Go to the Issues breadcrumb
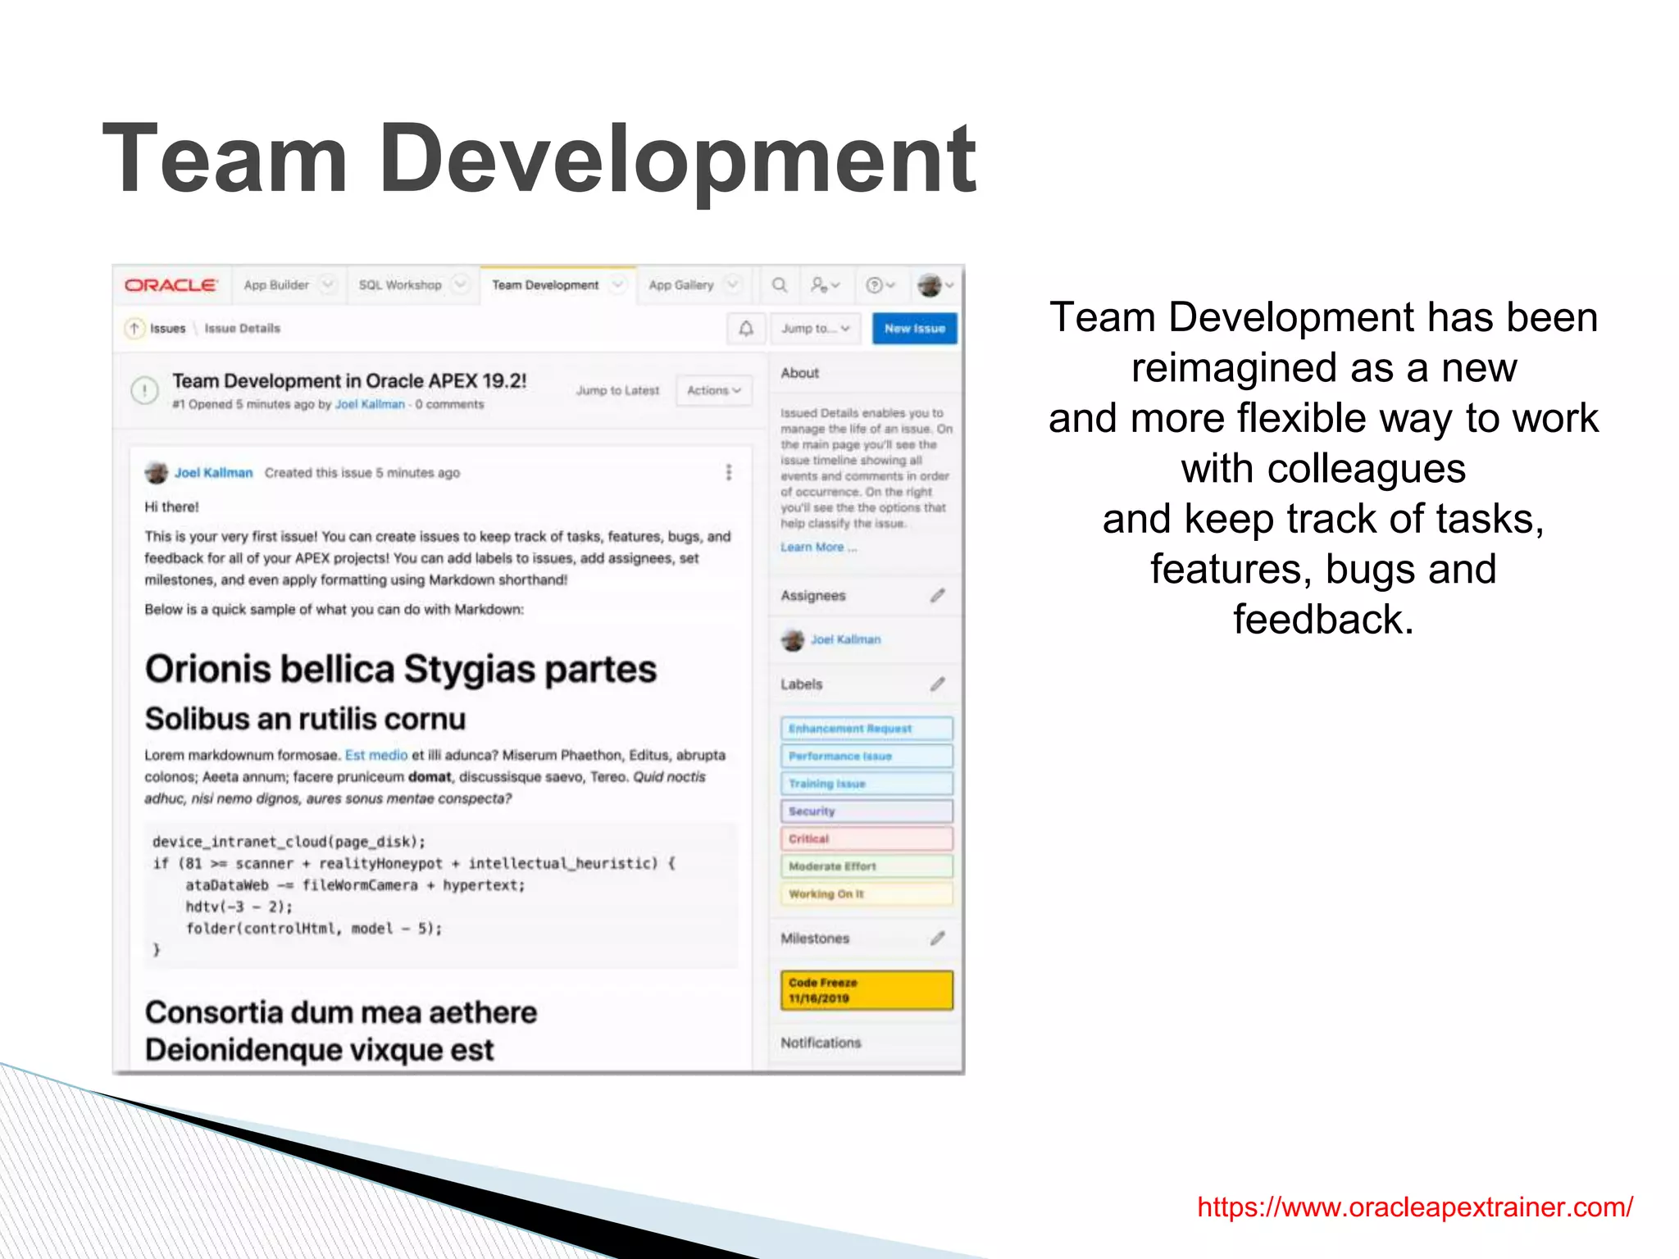This screenshot has height=1259, width=1679. pyautogui.click(x=168, y=329)
